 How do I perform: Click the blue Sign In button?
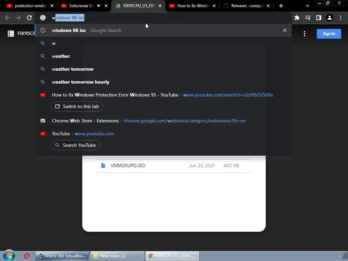pyautogui.click(x=329, y=34)
